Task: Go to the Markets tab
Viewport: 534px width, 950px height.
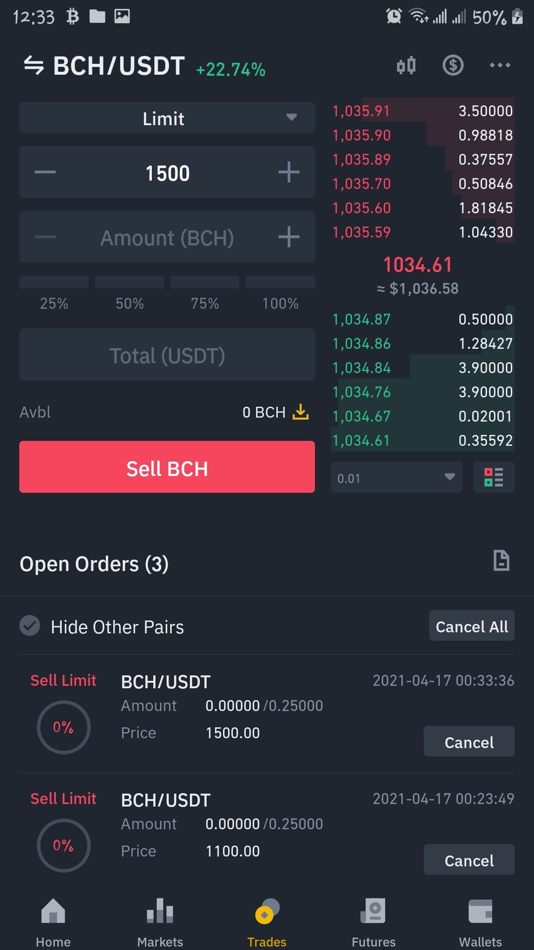Action: coord(160,922)
